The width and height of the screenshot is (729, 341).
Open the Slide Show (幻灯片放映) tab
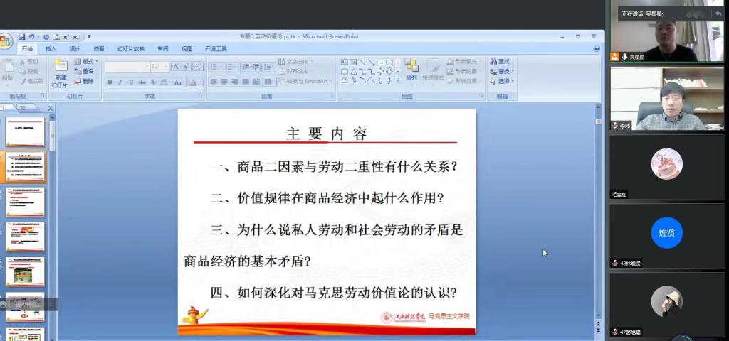[130, 49]
